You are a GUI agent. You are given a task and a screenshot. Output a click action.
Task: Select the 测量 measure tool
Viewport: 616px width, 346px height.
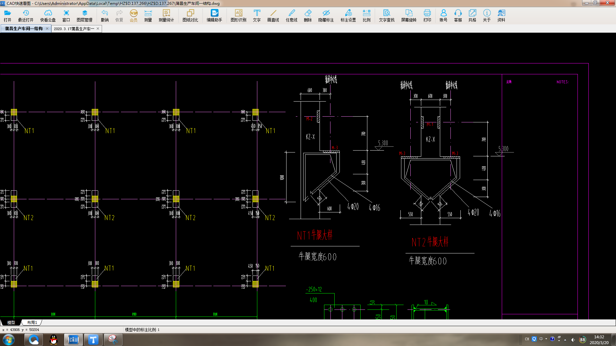pos(148,15)
